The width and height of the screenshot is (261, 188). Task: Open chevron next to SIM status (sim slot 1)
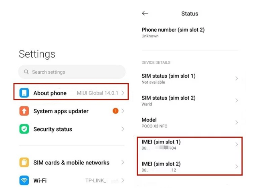point(237,78)
